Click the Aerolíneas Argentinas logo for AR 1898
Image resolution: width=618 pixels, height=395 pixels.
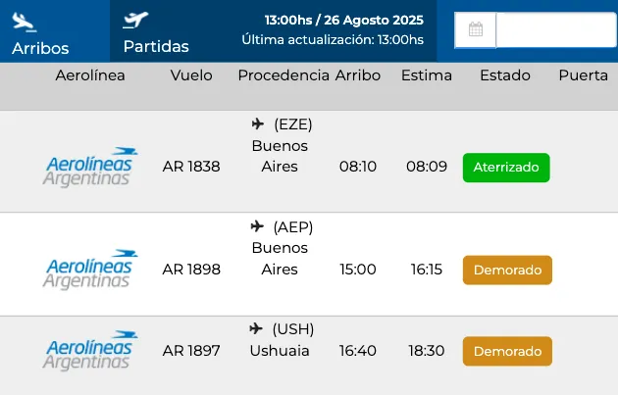[90, 269]
